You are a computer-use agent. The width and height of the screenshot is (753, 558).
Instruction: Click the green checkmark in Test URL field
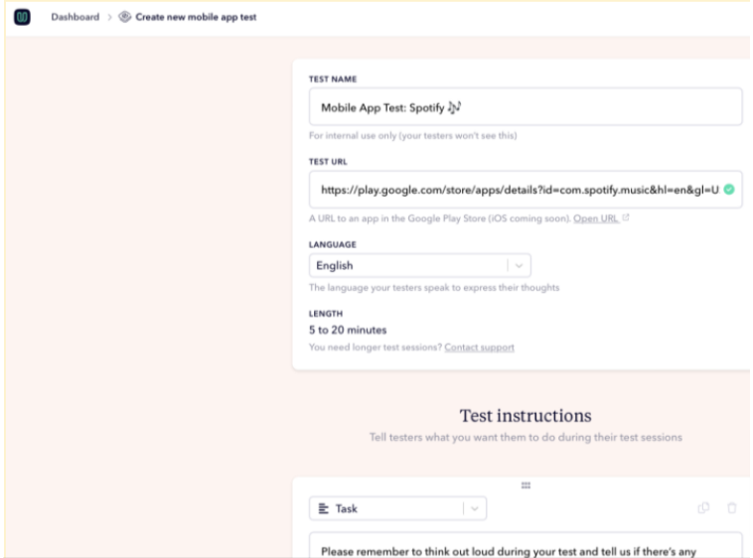tap(728, 190)
